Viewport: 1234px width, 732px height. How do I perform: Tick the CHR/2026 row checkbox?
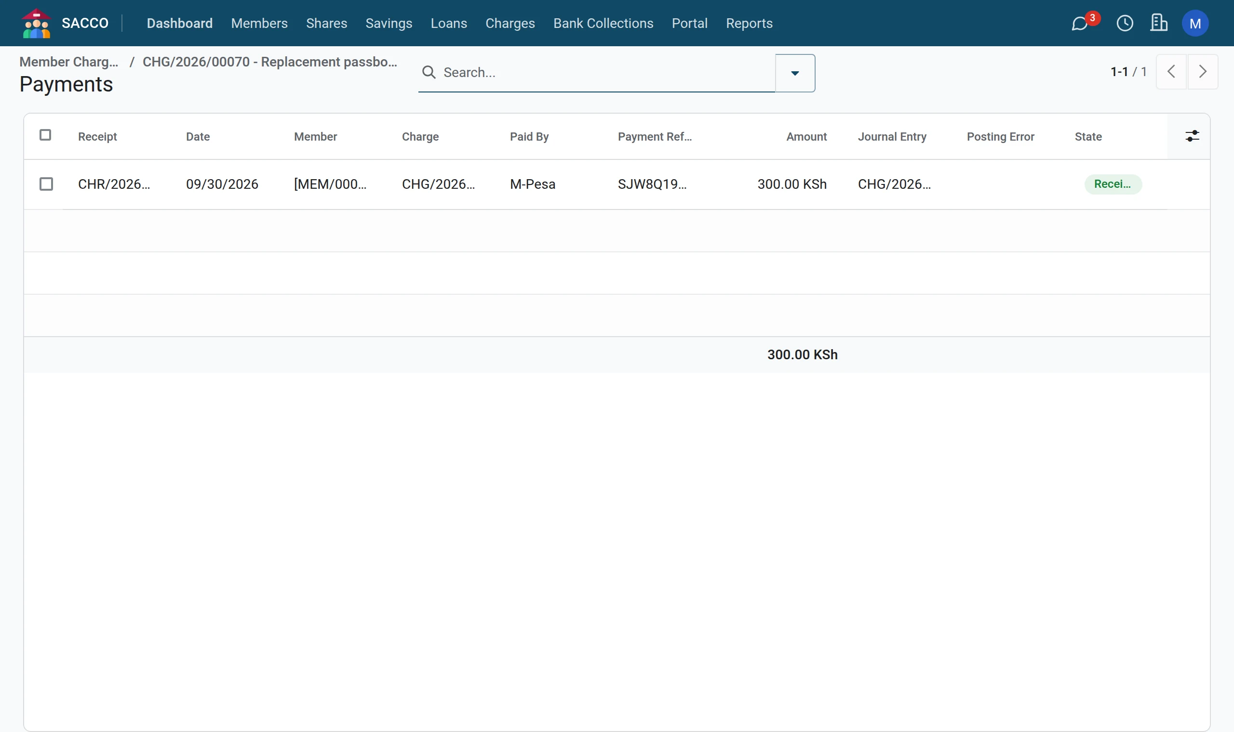tap(46, 184)
